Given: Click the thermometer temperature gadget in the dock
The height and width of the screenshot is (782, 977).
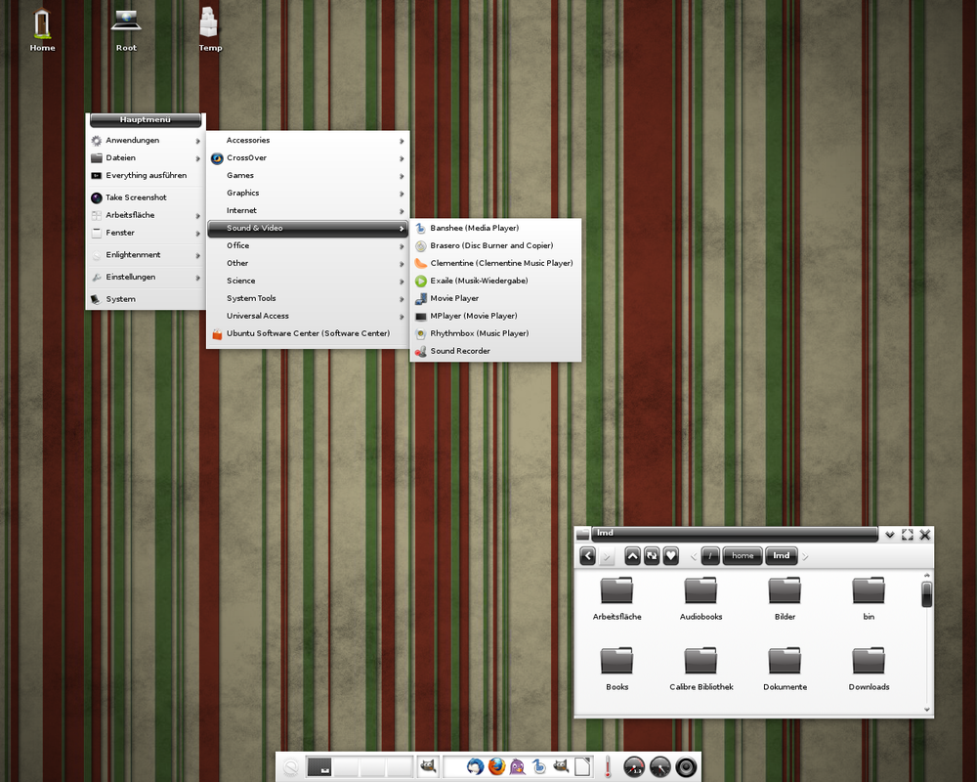Looking at the screenshot, I should (608, 766).
